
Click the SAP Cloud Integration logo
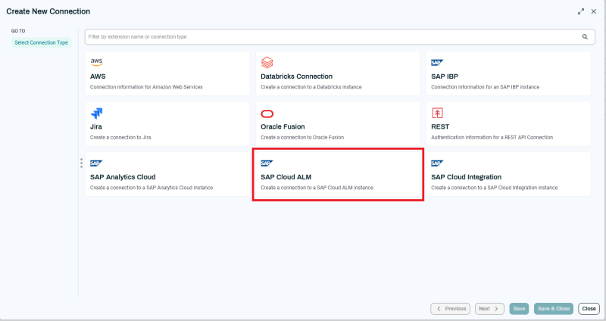coord(436,163)
